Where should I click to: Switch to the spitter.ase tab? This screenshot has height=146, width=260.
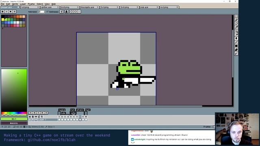[50, 7]
